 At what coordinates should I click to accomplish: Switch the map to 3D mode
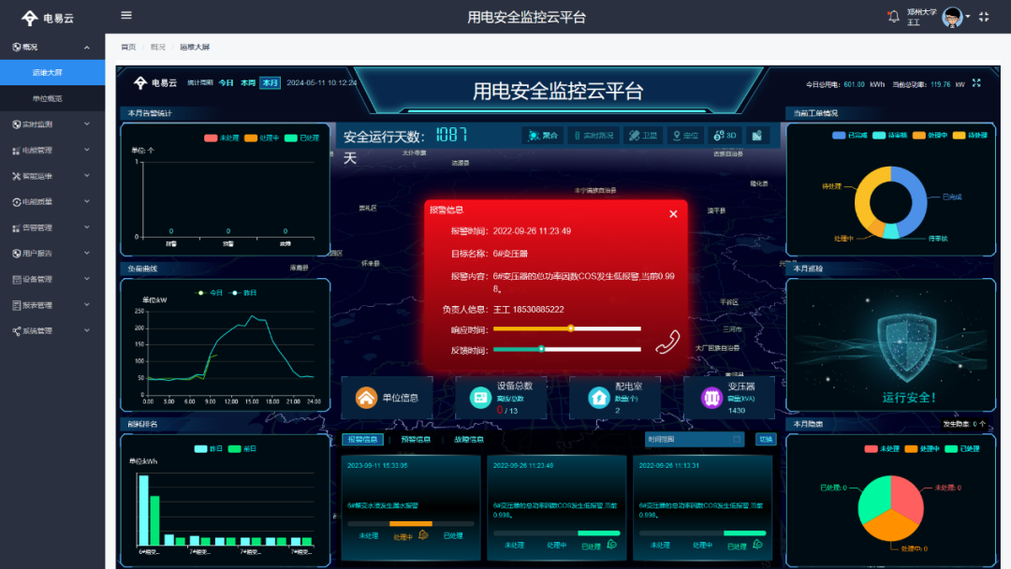tap(725, 136)
